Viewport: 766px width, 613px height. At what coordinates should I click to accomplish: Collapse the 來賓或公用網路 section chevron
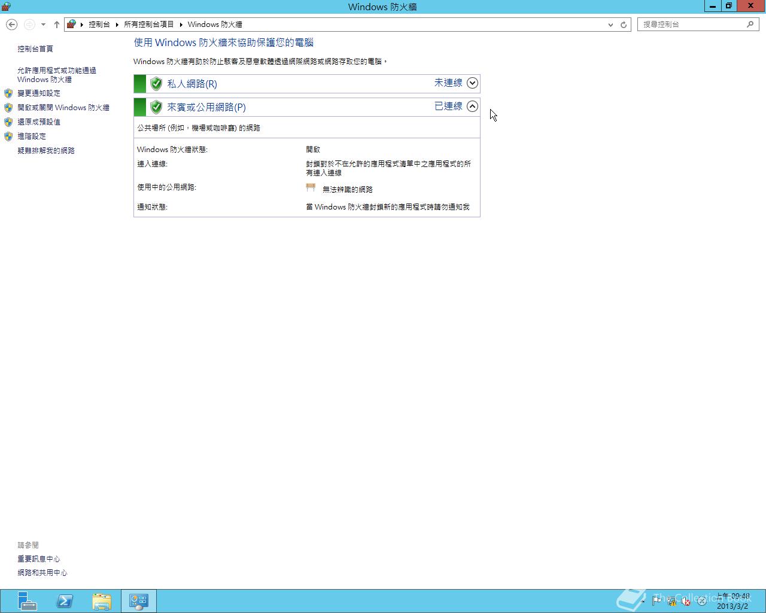(x=472, y=107)
